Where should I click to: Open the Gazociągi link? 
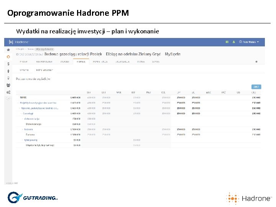pos(28,113)
